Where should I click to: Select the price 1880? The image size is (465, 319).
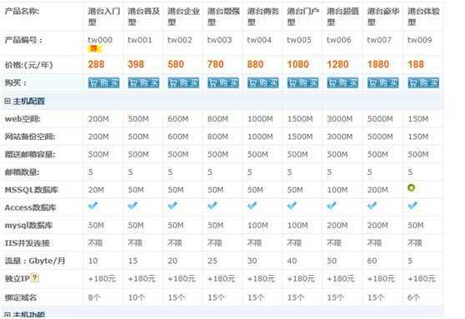pyautogui.click(x=378, y=64)
